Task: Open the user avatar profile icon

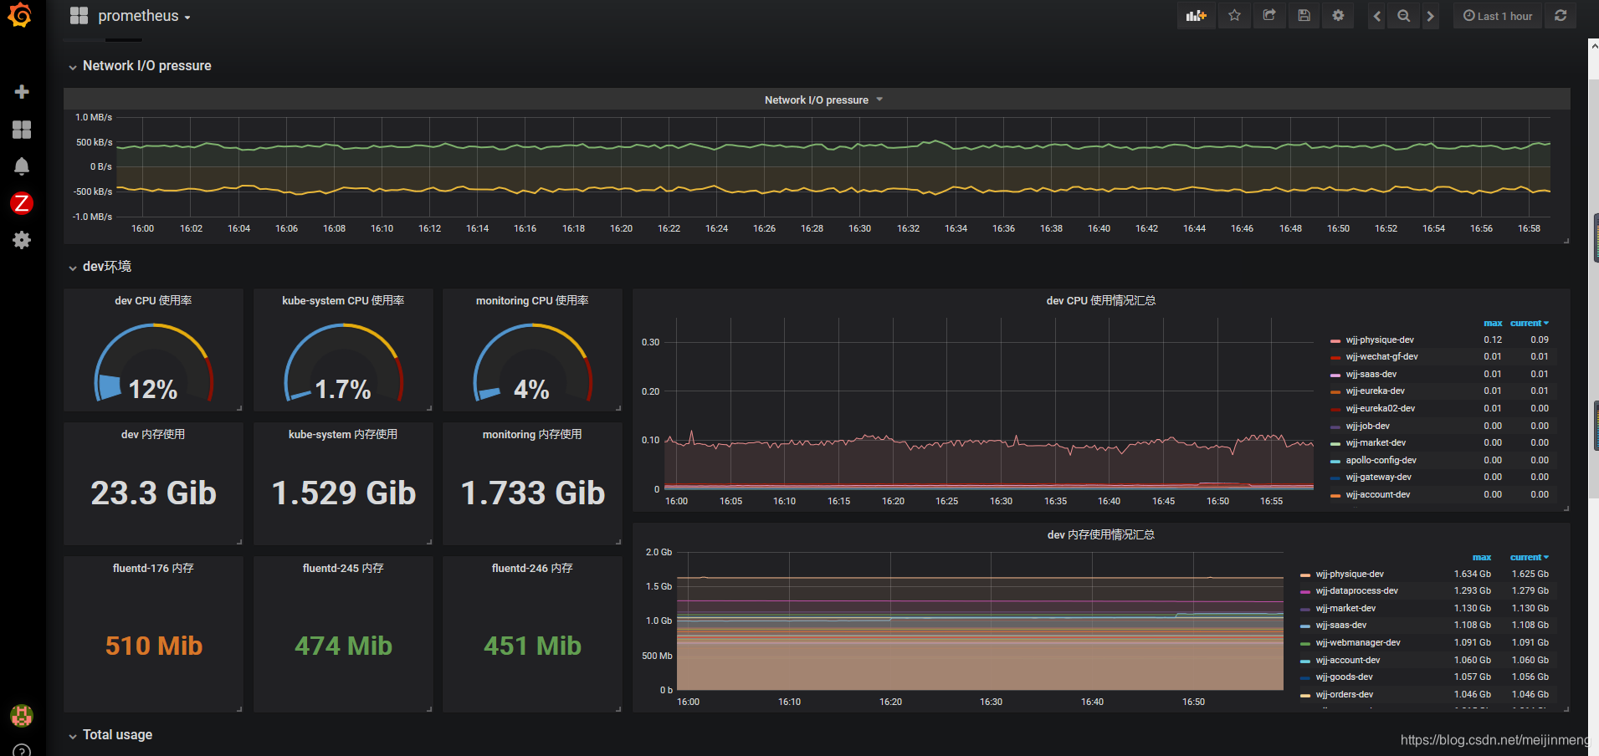Action: pyautogui.click(x=22, y=715)
